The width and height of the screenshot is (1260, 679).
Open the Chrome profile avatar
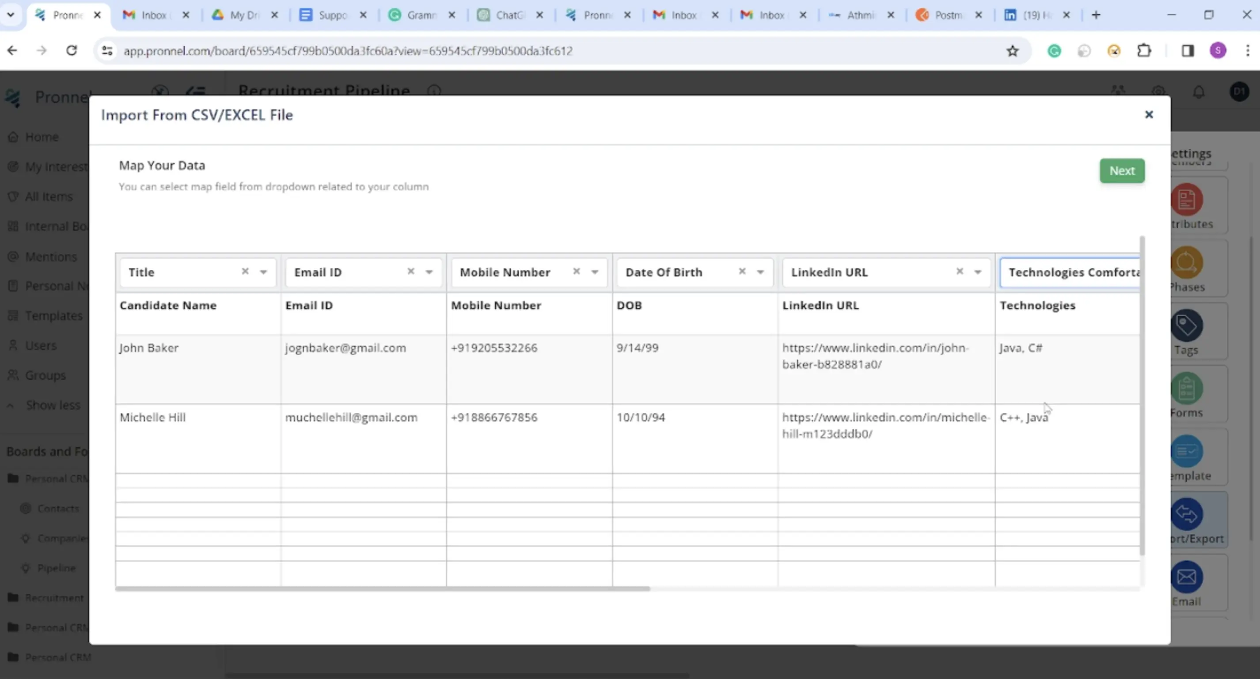coord(1218,50)
